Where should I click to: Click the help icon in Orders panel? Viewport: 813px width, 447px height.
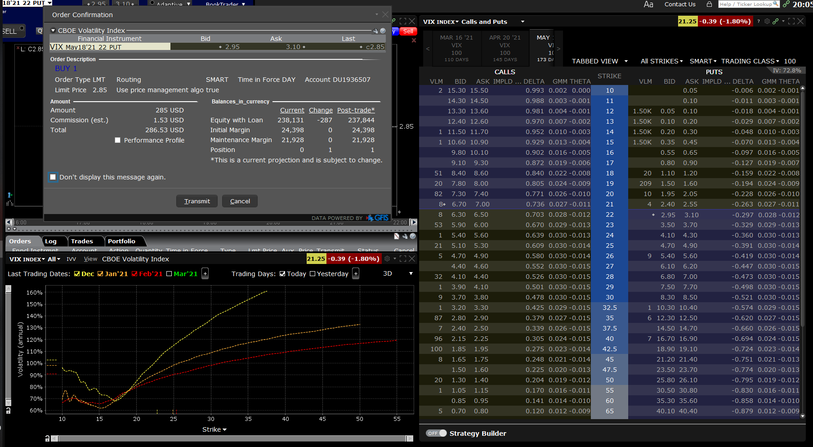pos(413,236)
